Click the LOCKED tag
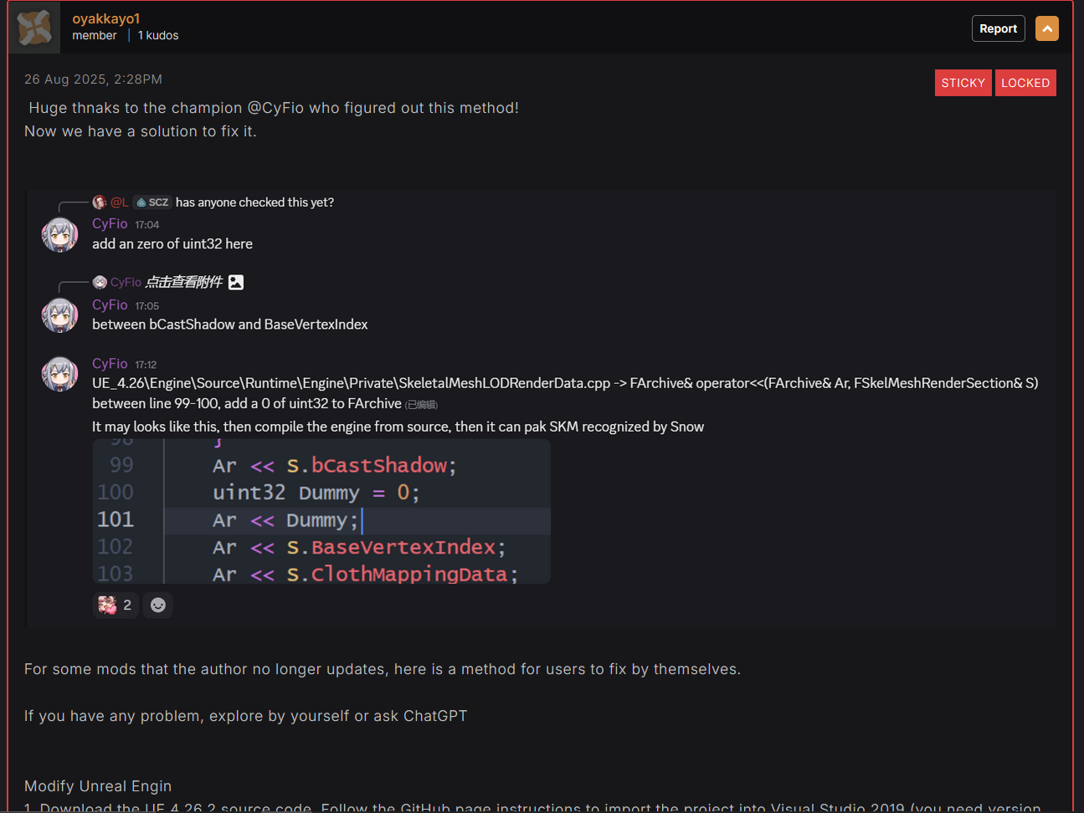 tap(1025, 83)
